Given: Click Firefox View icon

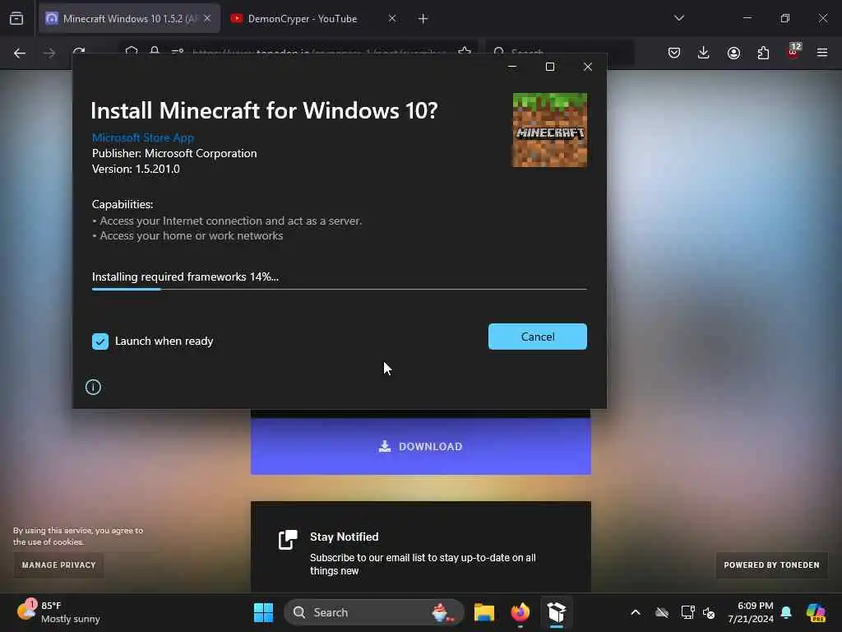Looking at the screenshot, I should tap(16, 19).
